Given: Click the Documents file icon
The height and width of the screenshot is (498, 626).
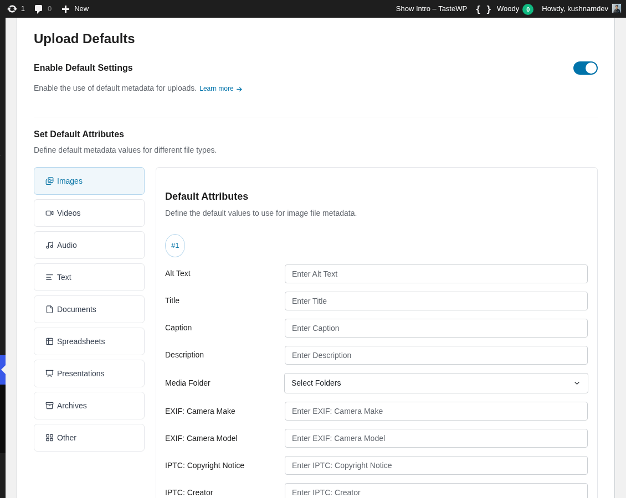Looking at the screenshot, I should 49,309.
